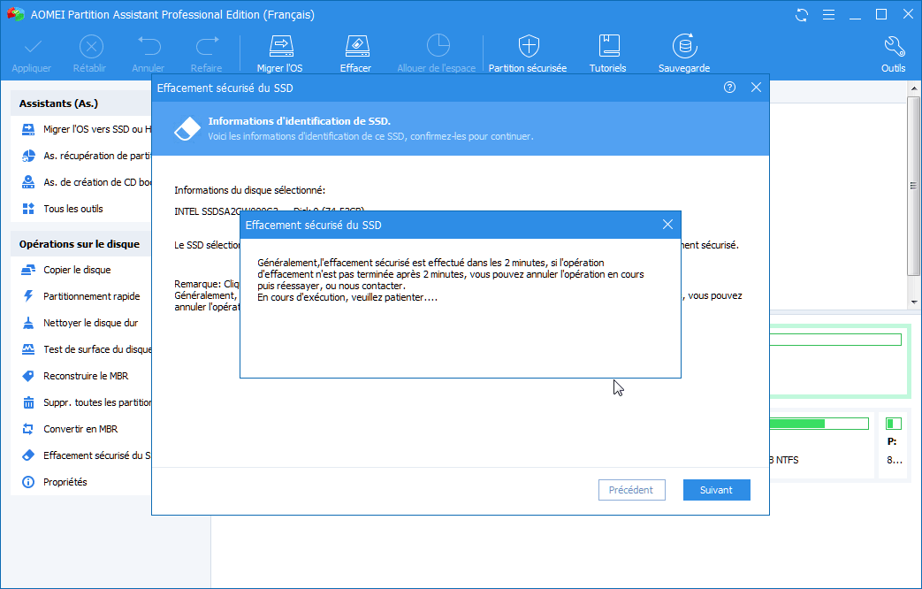This screenshot has height=589, width=922.
Task: Click Opérations sur le disque section header
Action: click(x=80, y=244)
